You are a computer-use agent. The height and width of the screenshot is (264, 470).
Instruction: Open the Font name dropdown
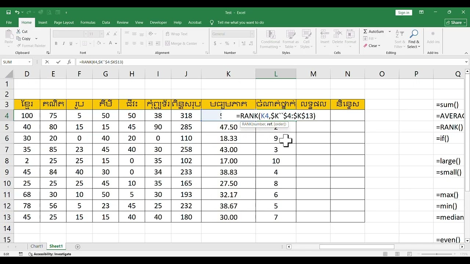(x=86, y=34)
